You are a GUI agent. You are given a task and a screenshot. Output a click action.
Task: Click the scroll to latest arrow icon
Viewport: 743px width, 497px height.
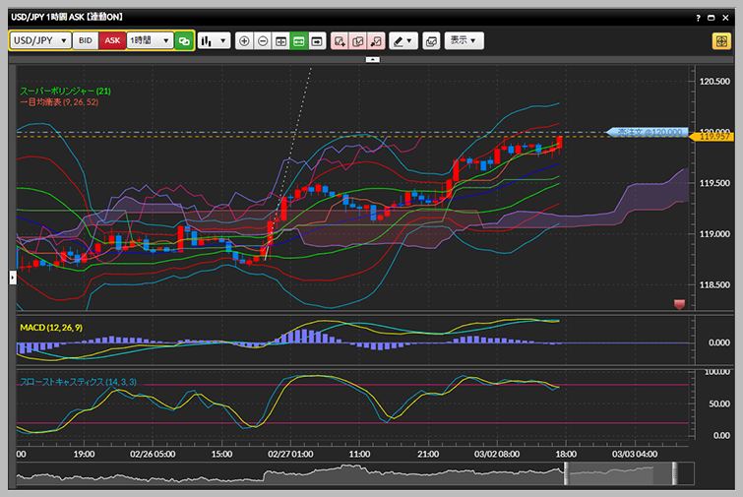point(317,41)
